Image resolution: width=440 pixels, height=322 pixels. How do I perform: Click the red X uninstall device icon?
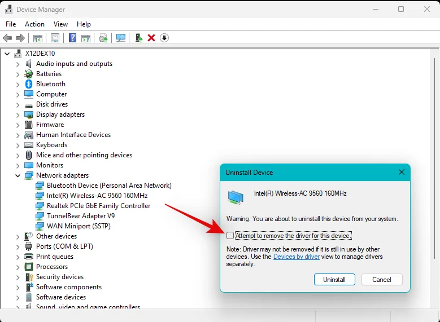[151, 38]
